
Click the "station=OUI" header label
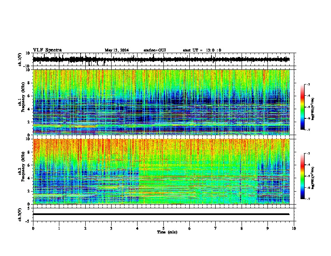point(155,50)
